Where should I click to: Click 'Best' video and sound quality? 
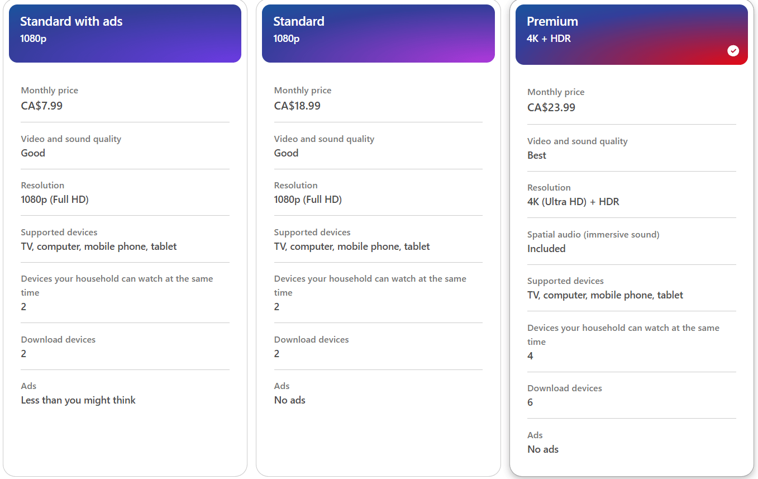(x=537, y=155)
